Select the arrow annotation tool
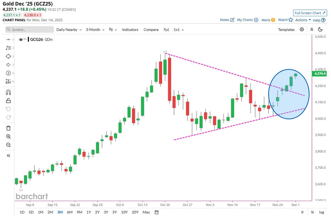 (x=8, y=65)
